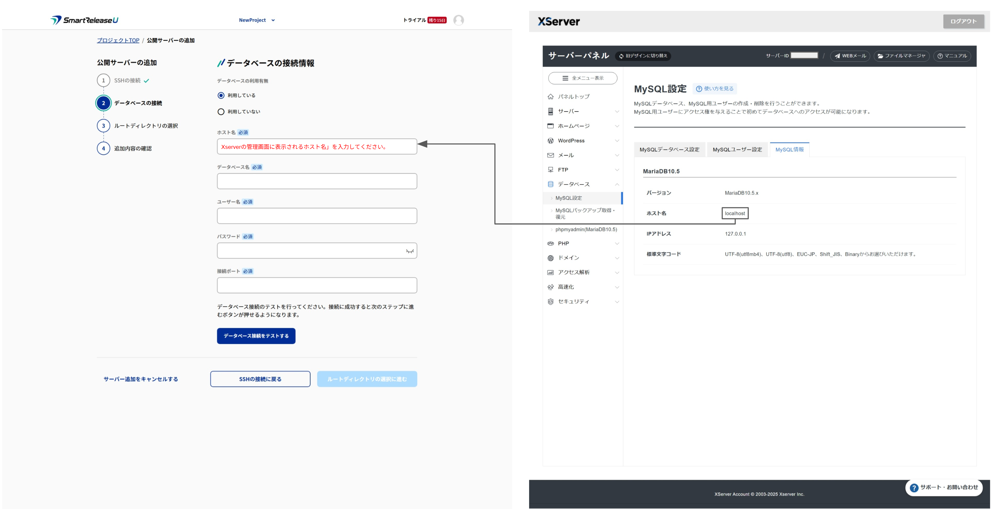Click the アクセス解析 chart icon
The image size is (997, 509).
tap(550, 272)
